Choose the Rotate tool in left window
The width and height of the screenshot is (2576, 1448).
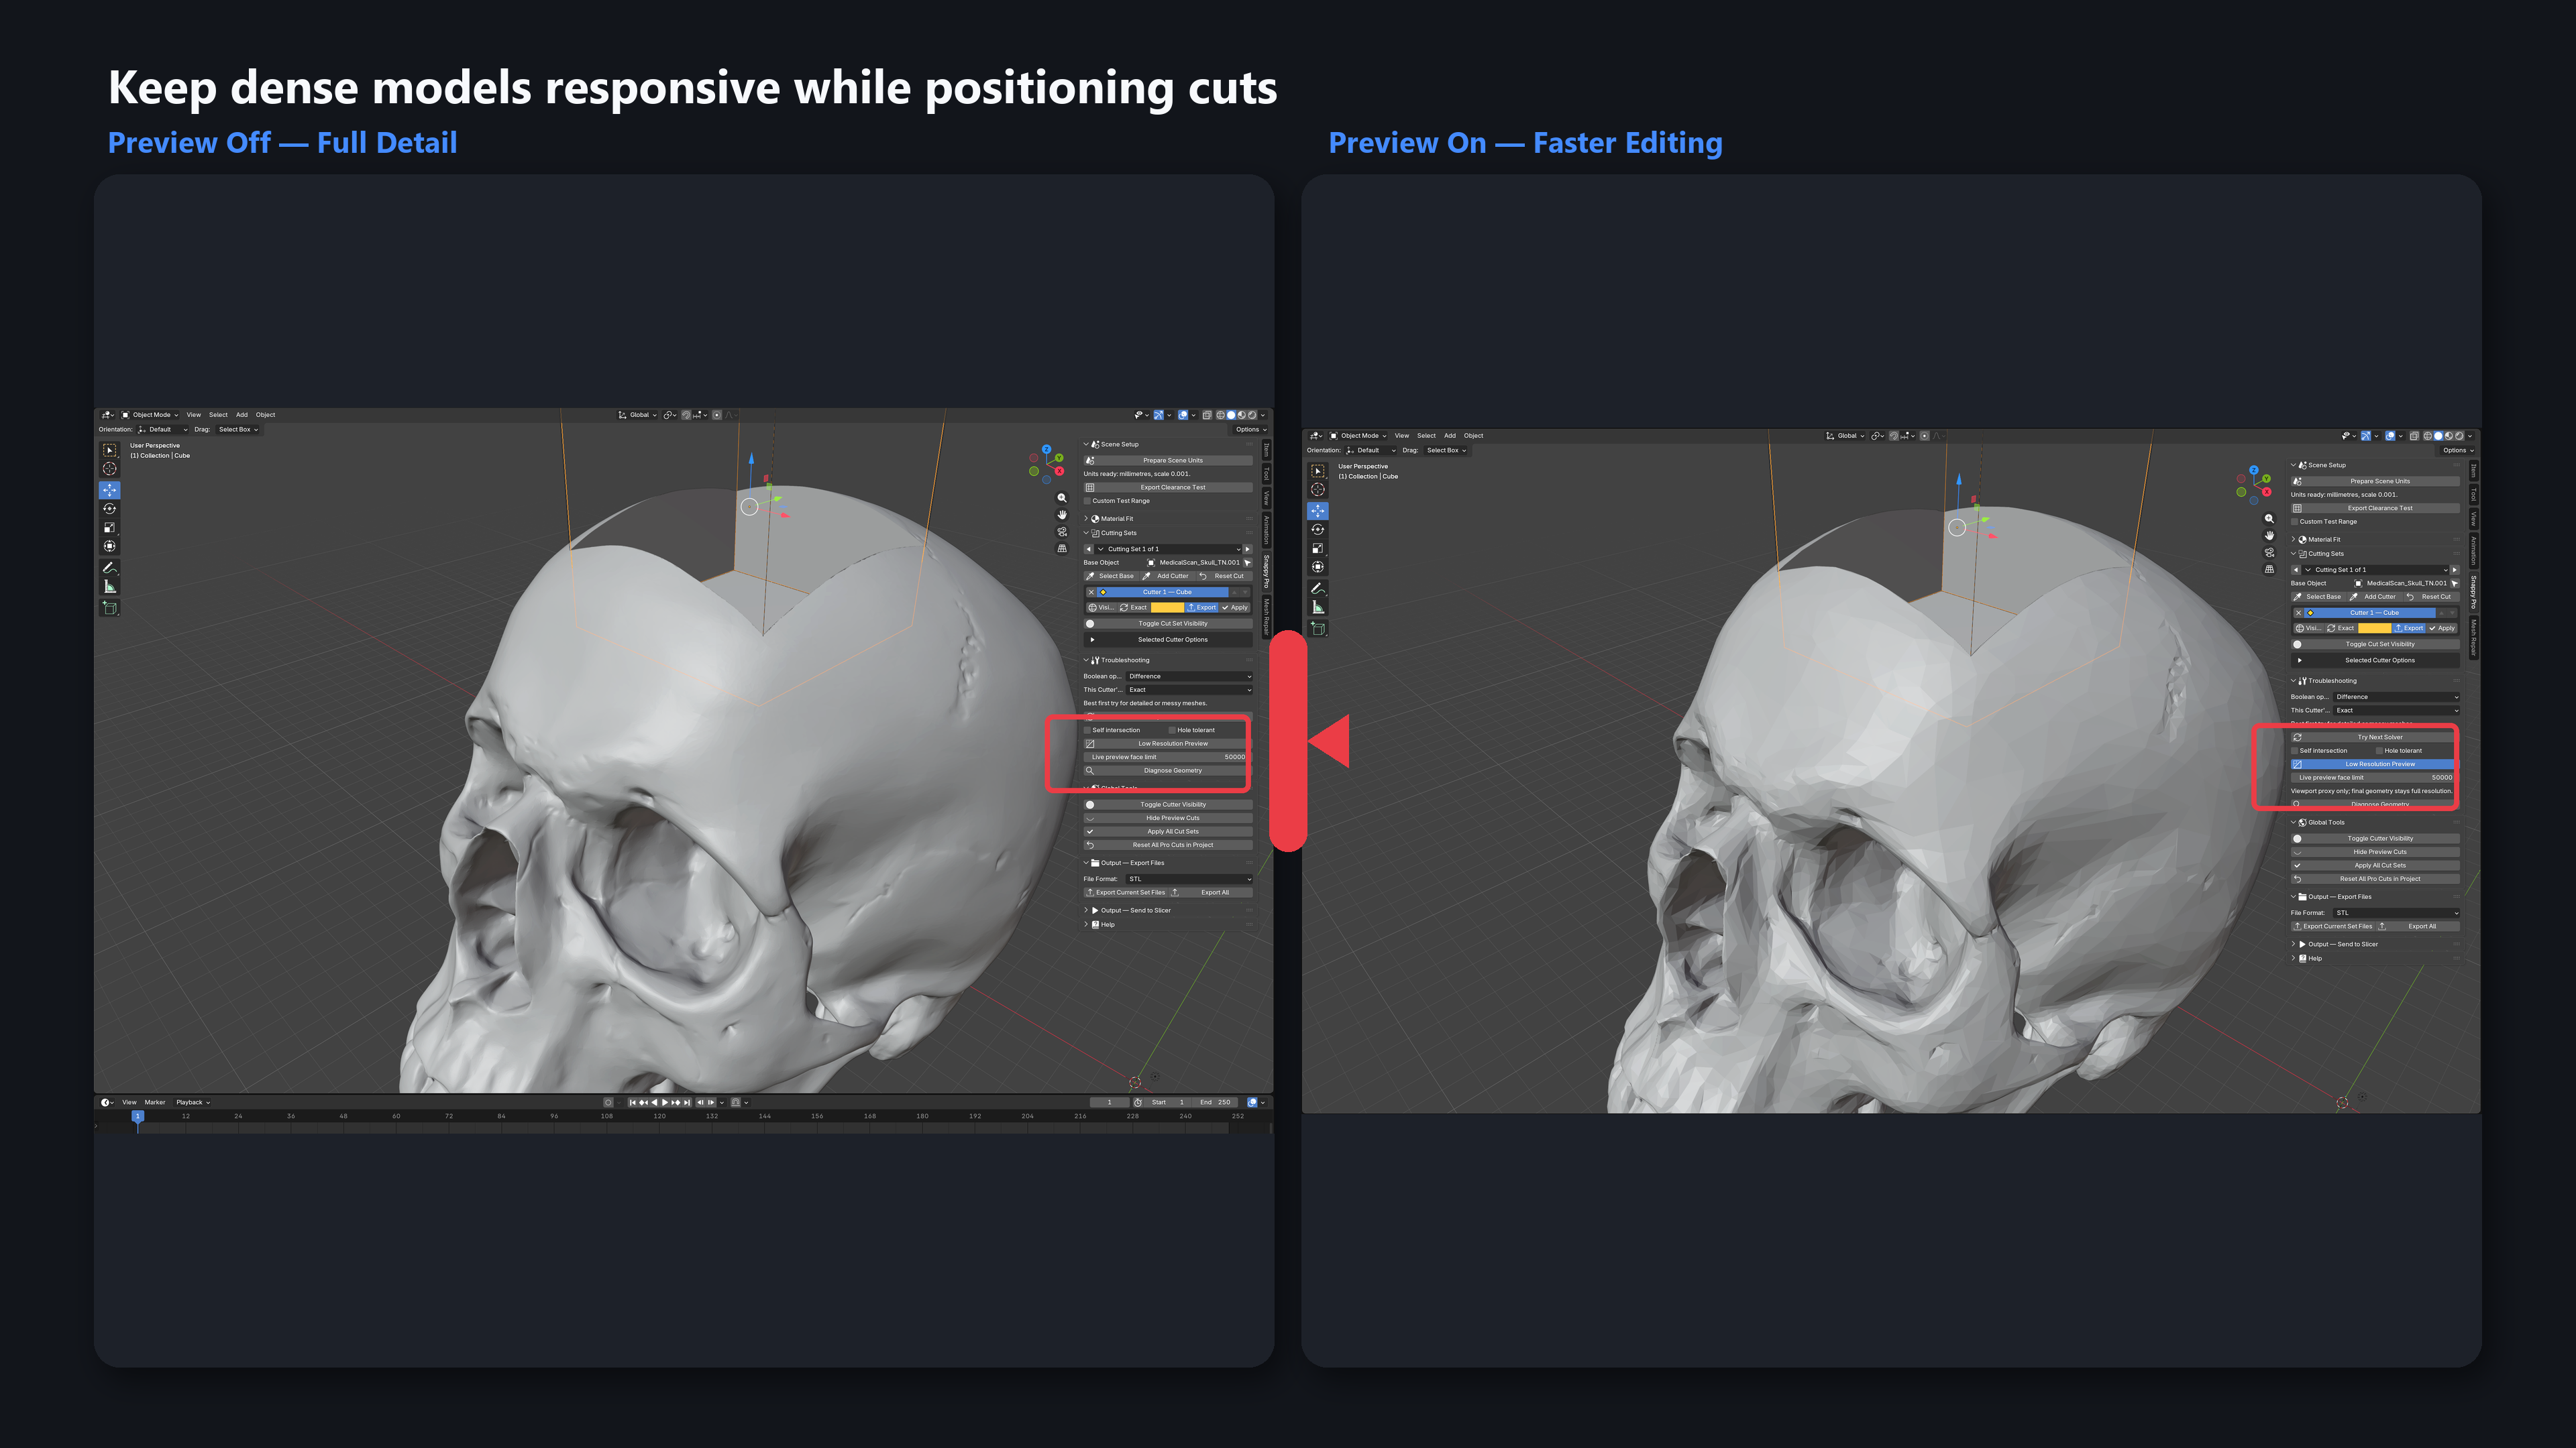(x=110, y=509)
